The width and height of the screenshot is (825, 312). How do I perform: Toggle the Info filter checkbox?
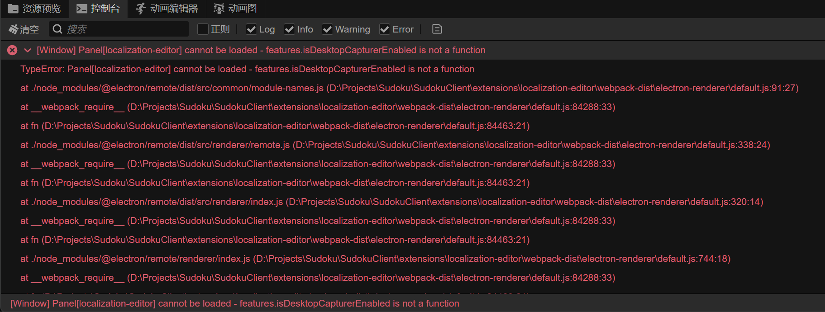tap(289, 29)
